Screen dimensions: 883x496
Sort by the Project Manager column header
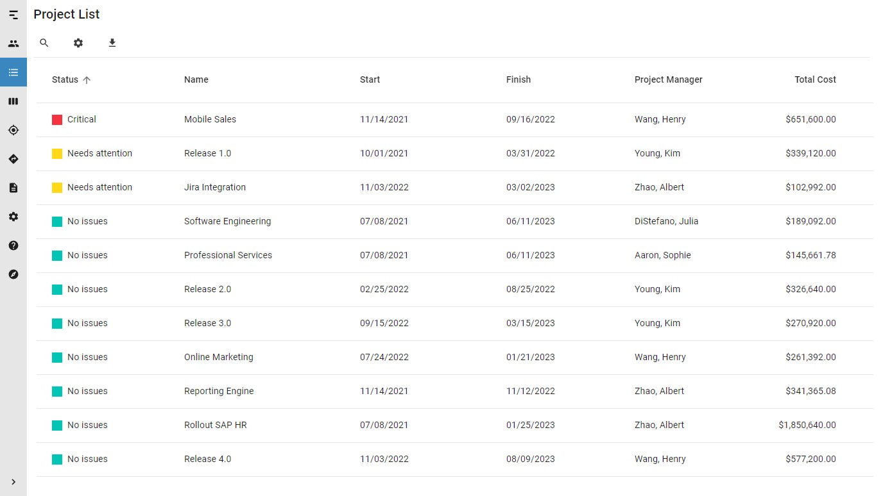click(x=668, y=79)
